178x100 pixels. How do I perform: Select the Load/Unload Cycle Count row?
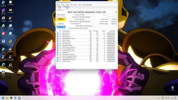86,51
